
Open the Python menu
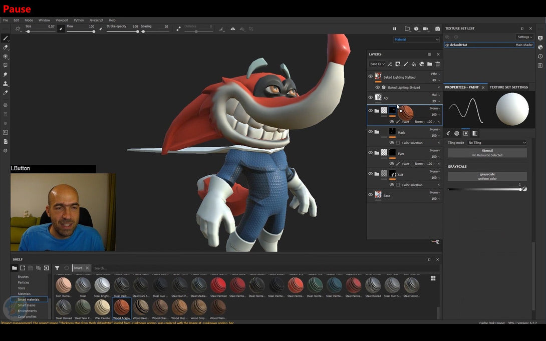[79, 20]
